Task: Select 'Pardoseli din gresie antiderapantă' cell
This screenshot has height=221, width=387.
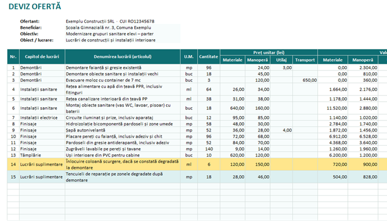Action: click(x=123, y=143)
